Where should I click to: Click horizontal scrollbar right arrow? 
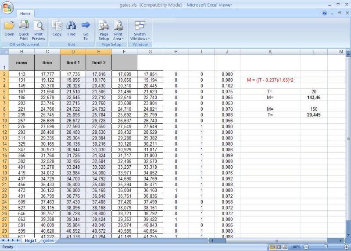341,241
